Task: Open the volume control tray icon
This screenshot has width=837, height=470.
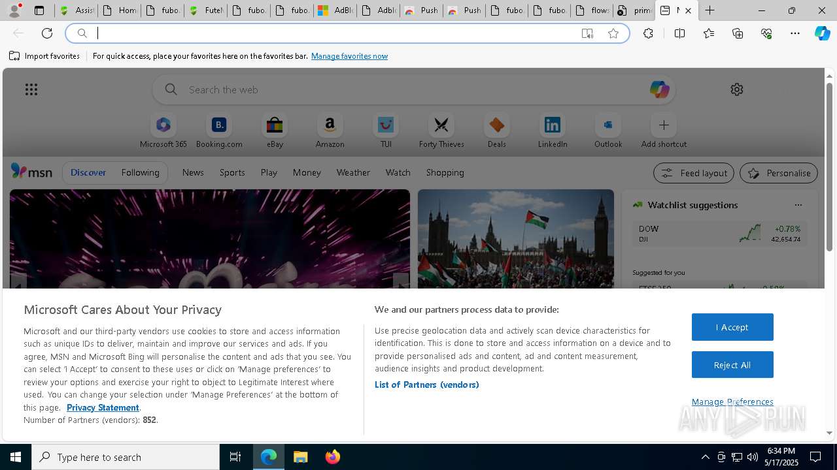Action: 752,457
